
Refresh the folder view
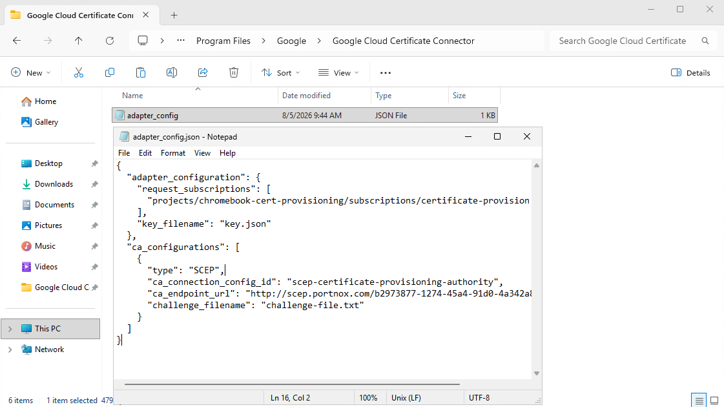pos(109,41)
